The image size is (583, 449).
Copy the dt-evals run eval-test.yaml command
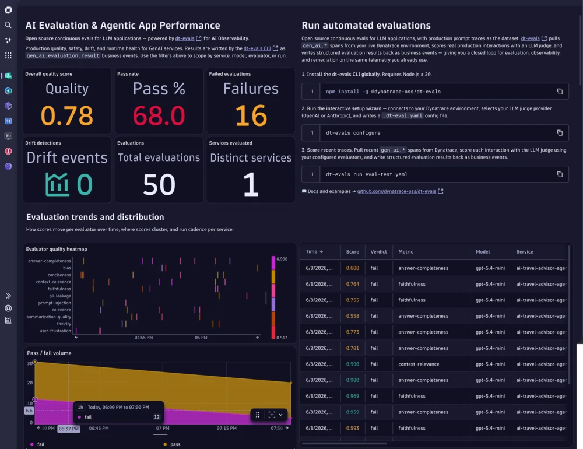click(560, 174)
